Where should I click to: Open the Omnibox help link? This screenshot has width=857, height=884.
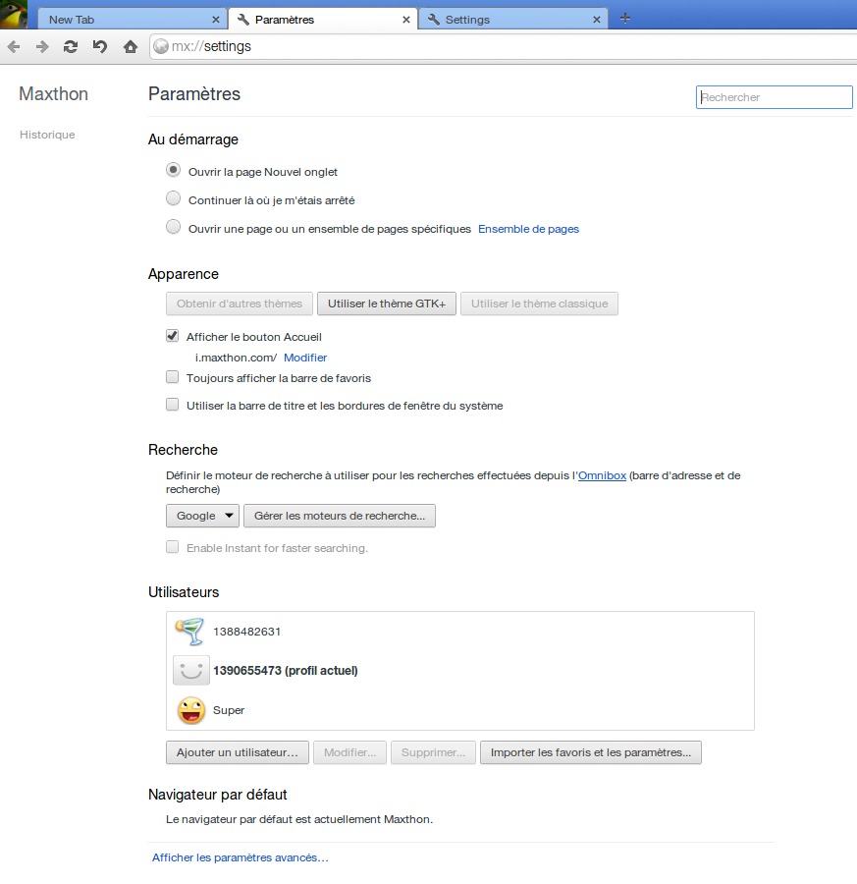coord(602,475)
